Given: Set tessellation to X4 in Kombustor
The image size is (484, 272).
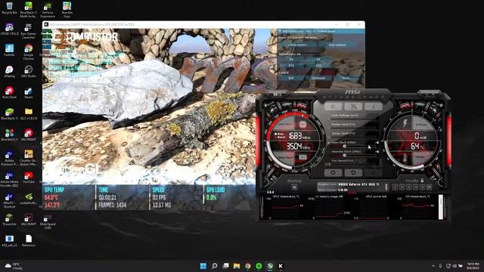Looking at the screenshot, I should (x=291, y=60).
